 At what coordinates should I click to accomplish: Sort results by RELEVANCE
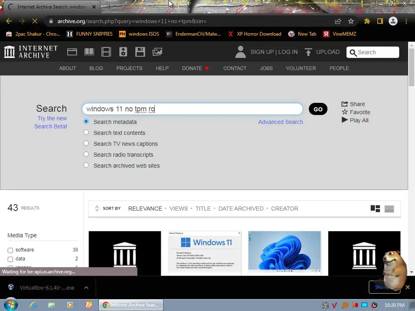point(145,209)
